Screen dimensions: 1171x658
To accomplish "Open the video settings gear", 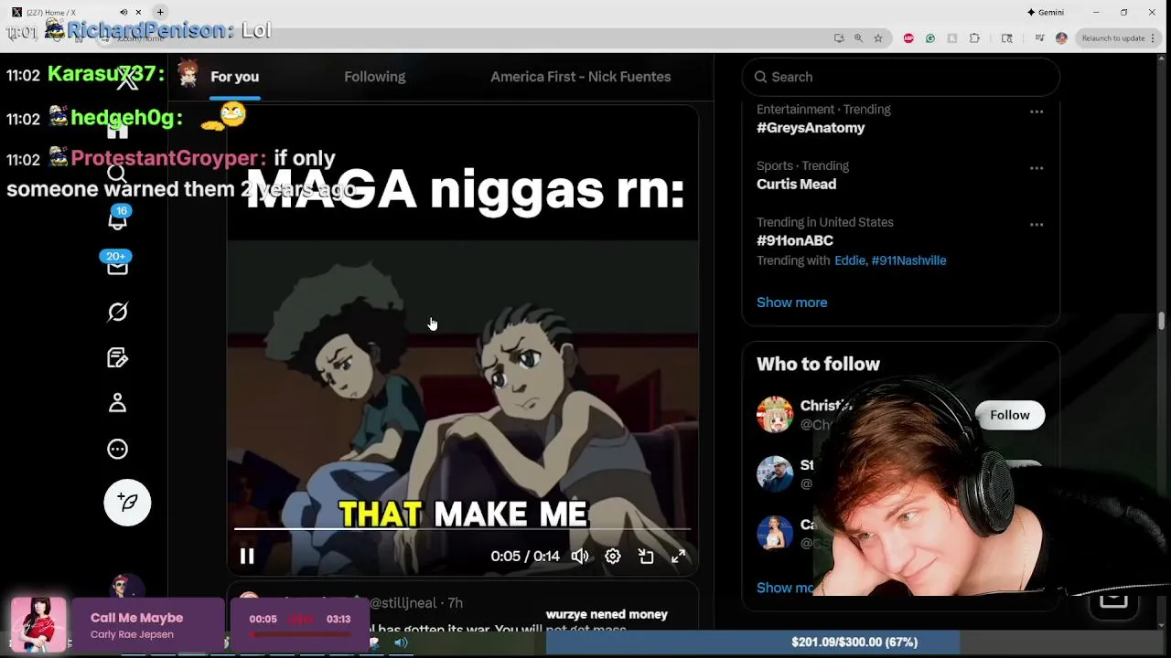I will 613,556.
